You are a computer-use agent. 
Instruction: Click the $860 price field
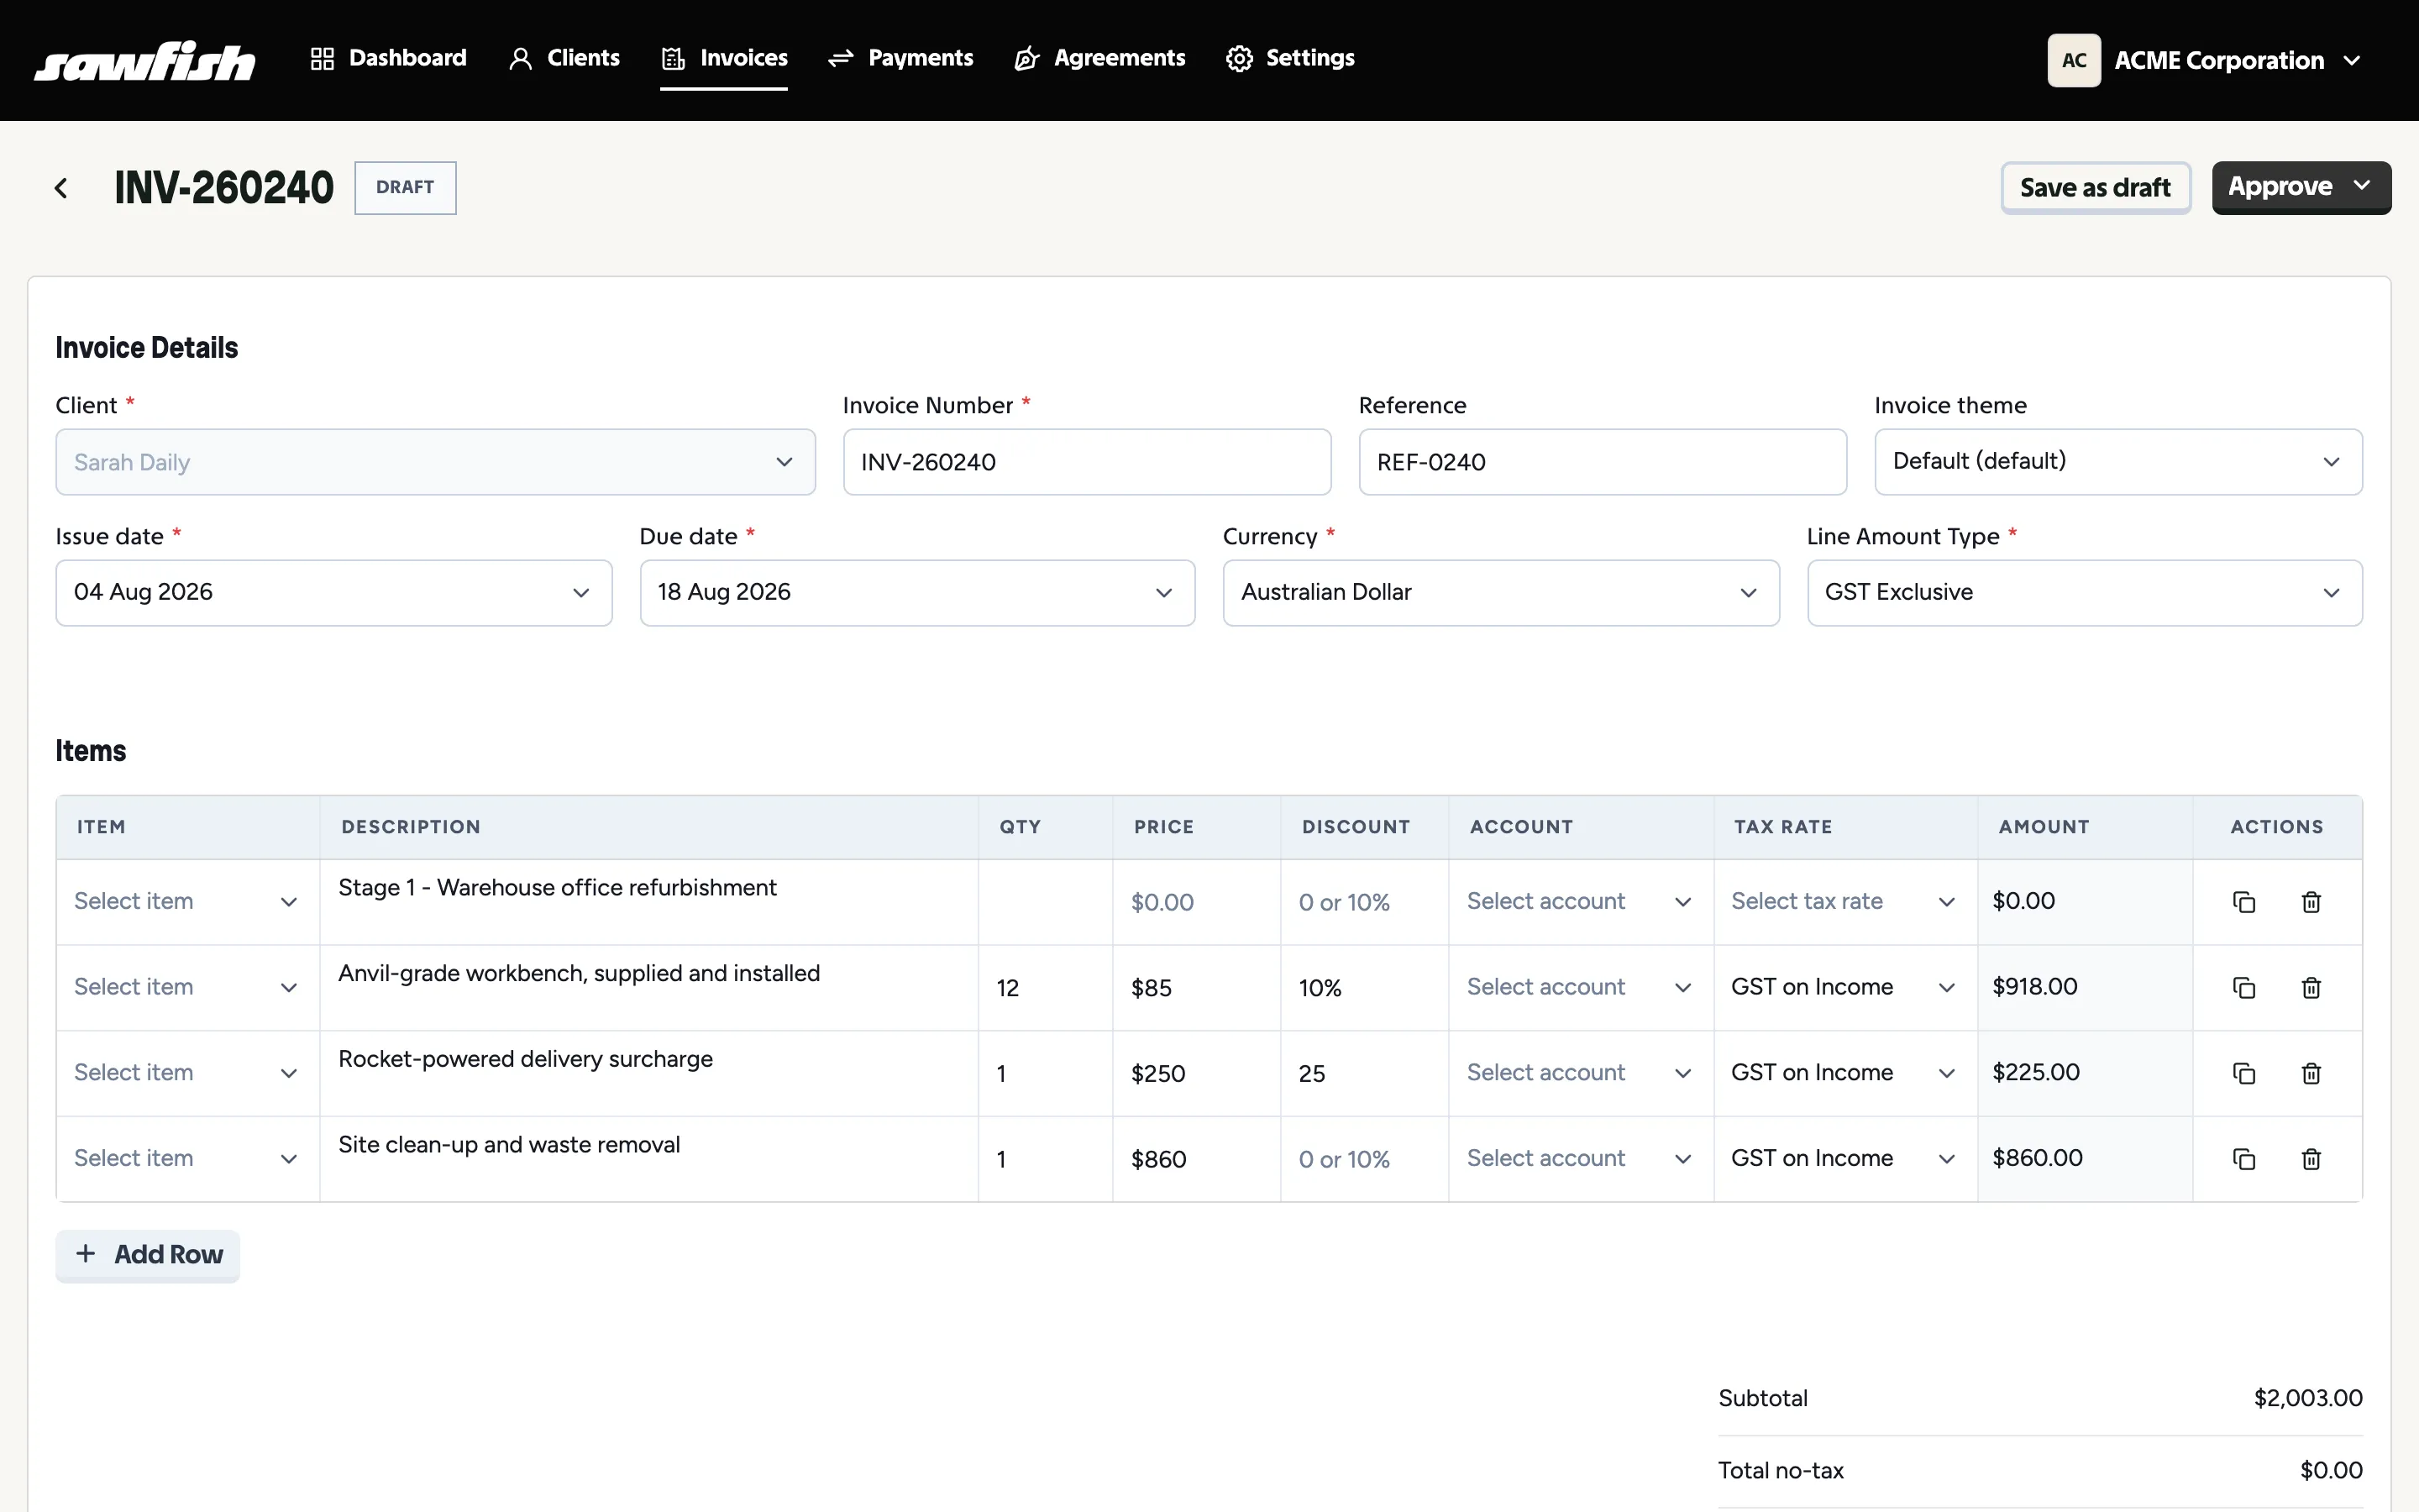[1195, 1159]
